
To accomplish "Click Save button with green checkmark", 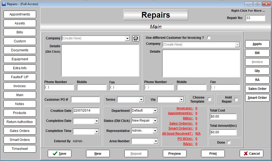I will pyautogui.click(x=59, y=153).
